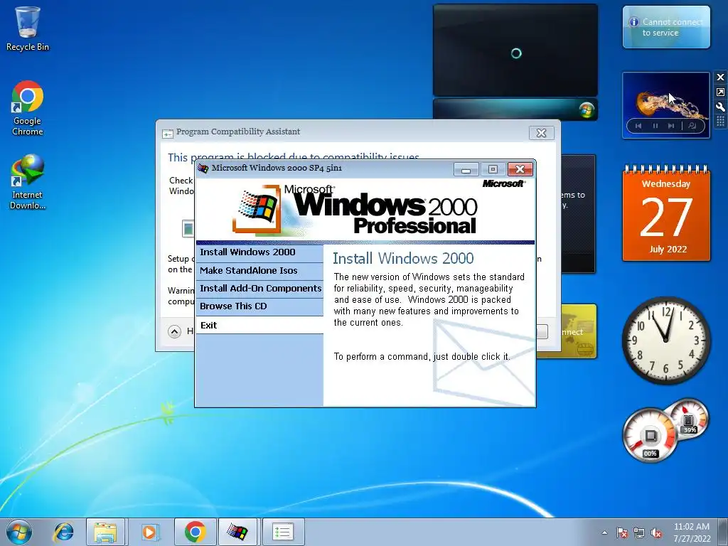Close the slideshow gadget with its X

[720, 77]
